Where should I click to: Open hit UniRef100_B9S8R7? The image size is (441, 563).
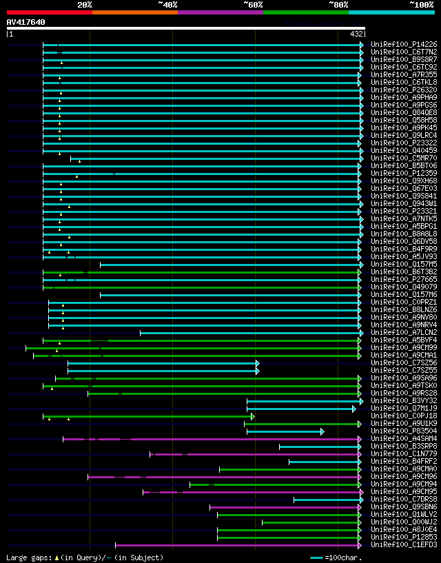(404, 59)
